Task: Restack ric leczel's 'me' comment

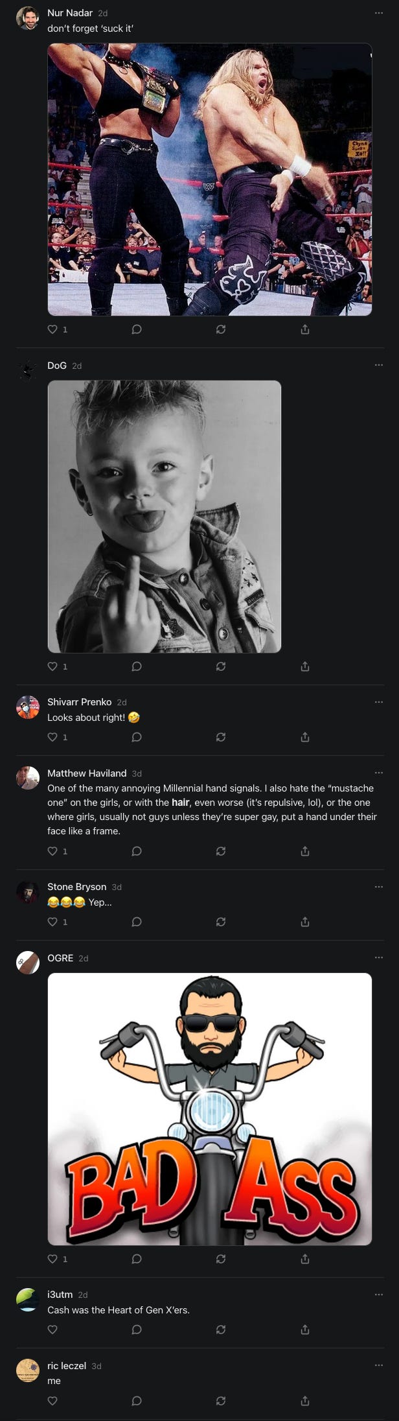Action: (221, 1401)
